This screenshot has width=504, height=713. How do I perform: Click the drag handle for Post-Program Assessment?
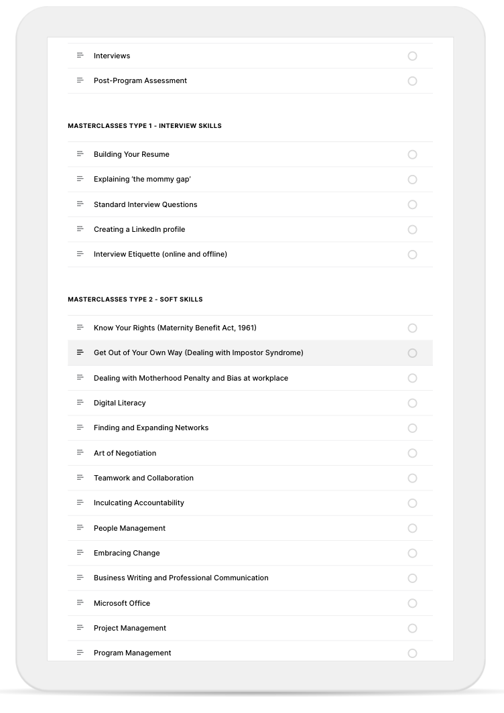pos(80,80)
